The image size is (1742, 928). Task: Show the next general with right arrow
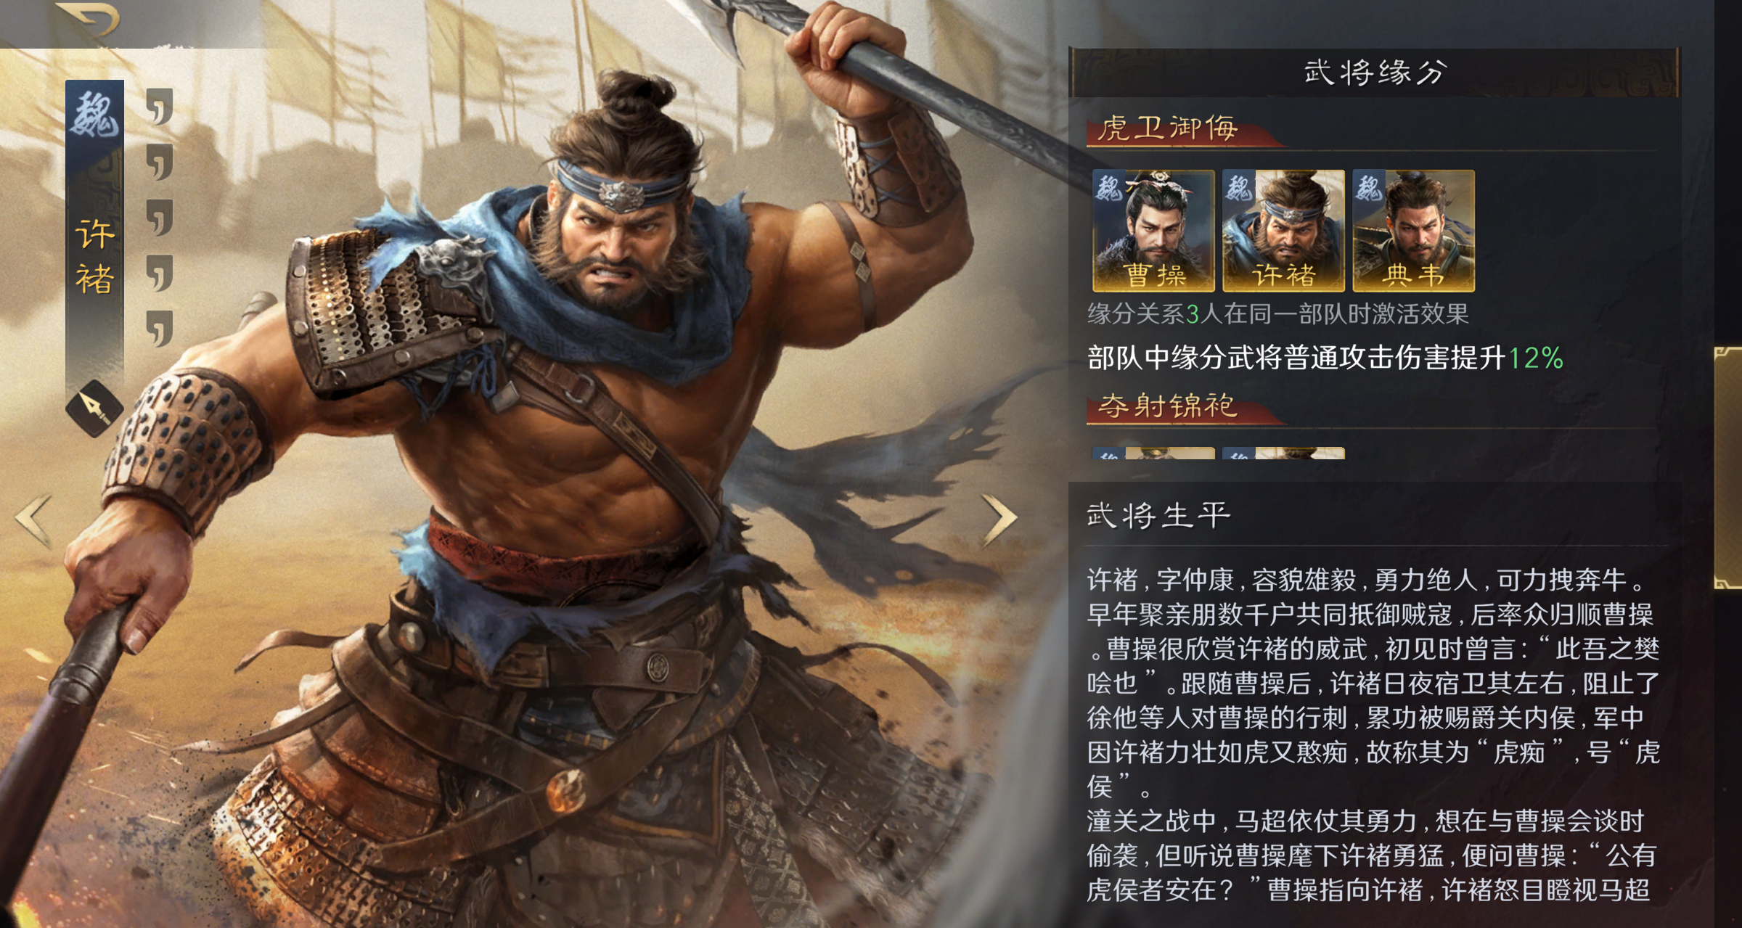click(999, 520)
